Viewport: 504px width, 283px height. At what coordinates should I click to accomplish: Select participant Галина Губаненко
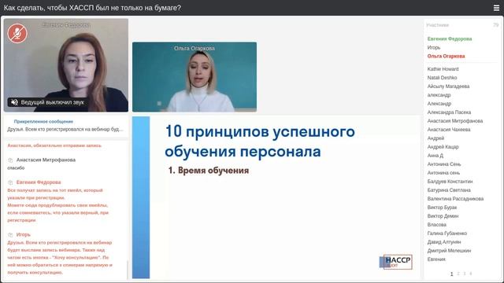point(447,233)
